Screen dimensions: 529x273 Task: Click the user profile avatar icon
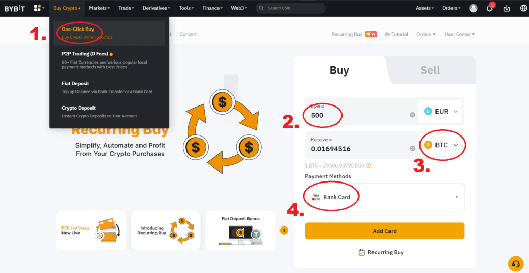473,8
